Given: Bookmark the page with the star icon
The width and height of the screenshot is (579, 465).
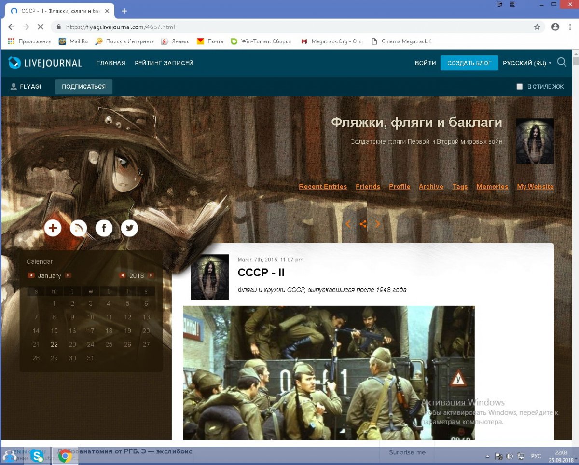Looking at the screenshot, I should tap(537, 27).
